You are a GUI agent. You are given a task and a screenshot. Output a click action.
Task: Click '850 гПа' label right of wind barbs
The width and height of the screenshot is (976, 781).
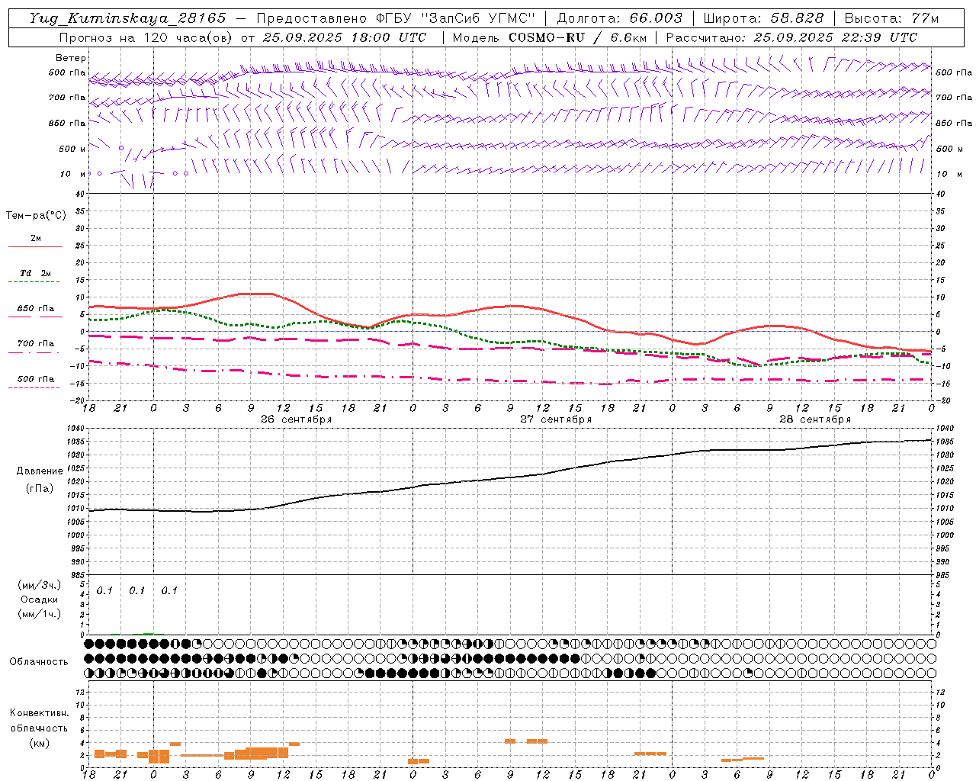tap(954, 123)
